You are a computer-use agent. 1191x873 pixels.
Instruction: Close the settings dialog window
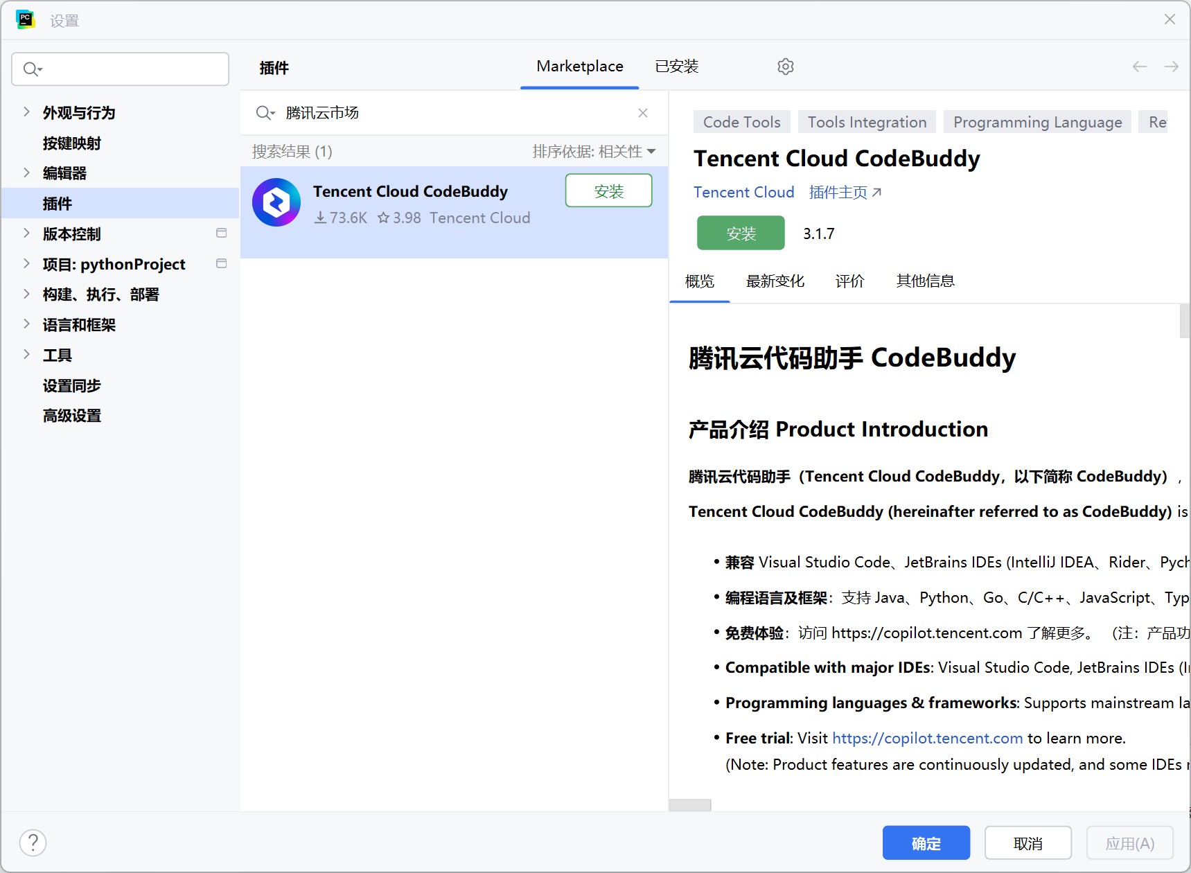coord(1170,19)
